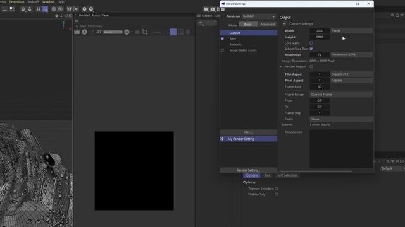
Task: Click the Effect... button
Action: [x=249, y=132]
